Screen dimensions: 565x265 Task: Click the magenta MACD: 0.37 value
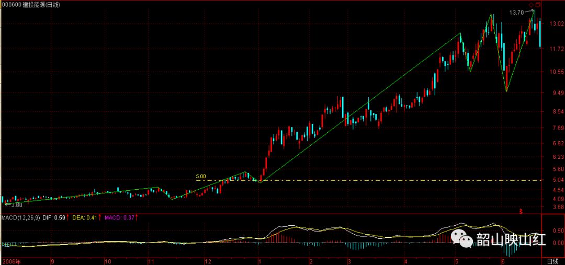click(120, 218)
